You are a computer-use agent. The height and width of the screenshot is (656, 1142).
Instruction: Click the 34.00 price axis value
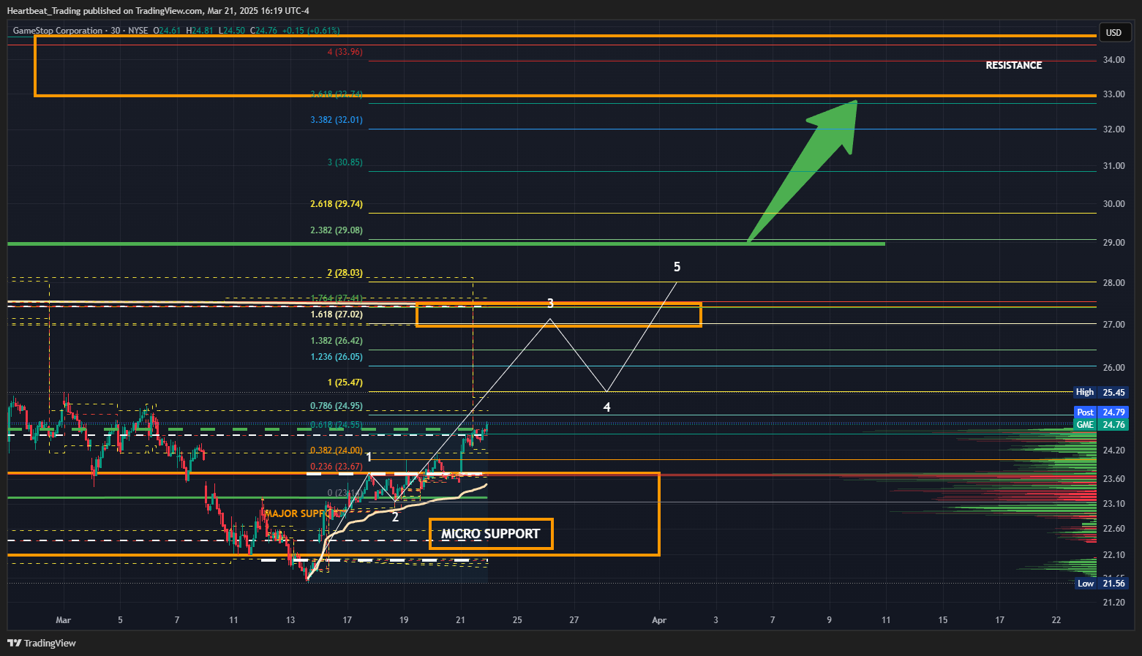click(x=1113, y=60)
